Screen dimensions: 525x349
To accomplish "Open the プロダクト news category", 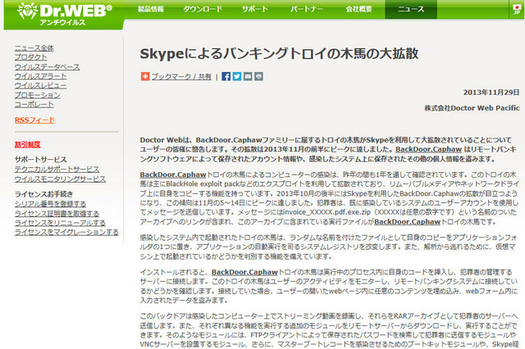I will click(31, 57).
